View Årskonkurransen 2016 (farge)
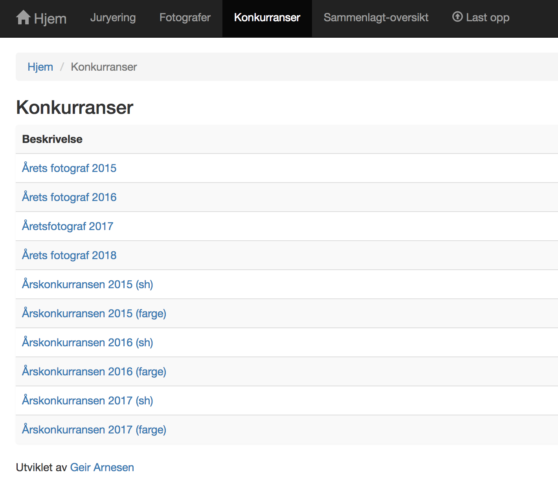Viewport: 558px width, 490px height. click(x=94, y=371)
